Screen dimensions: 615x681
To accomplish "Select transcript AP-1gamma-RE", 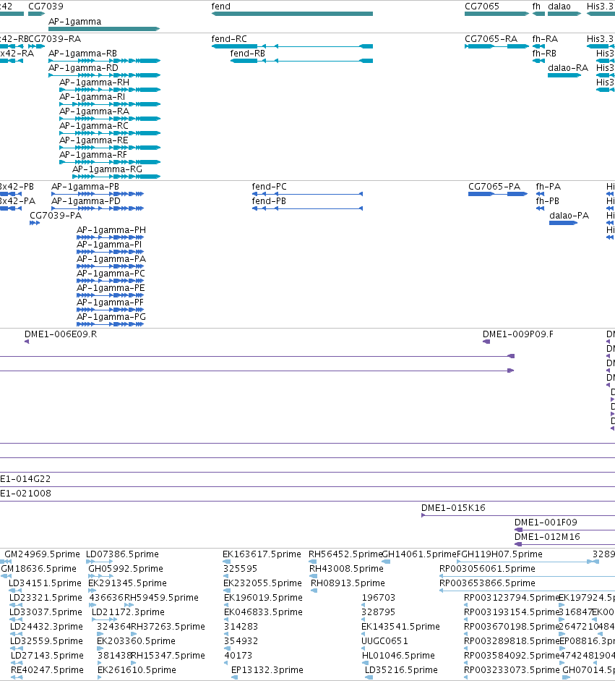I will pos(110,148).
